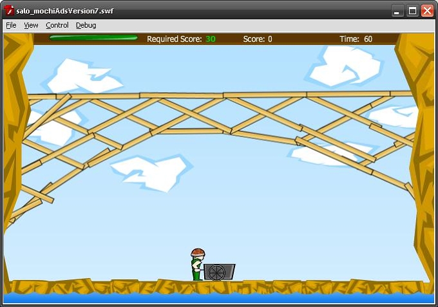Click the helmeted worker character
This screenshot has height=307, width=438.
click(x=197, y=264)
